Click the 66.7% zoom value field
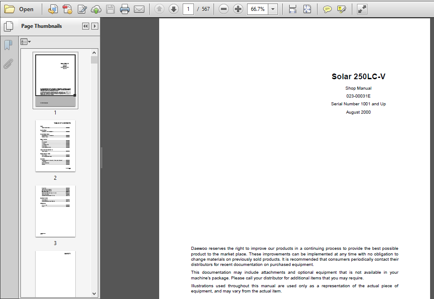 pyautogui.click(x=258, y=9)
